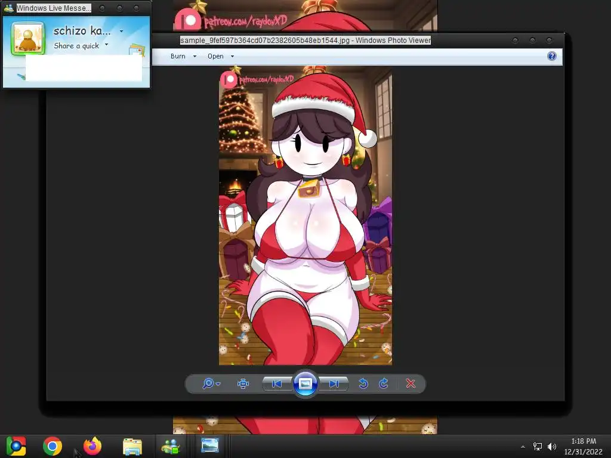The image size is (611, 458).
Task: Start the slide show with center button
Action: point(305,383)
